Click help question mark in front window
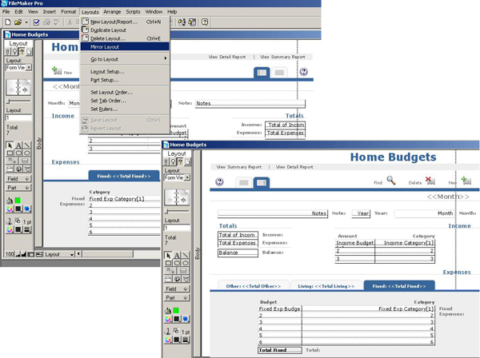The width and height of the screenshot is (480, 358). pyautogui.click(x=219, y=181)
